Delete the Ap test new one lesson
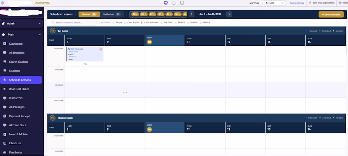Screen dimensions: 348x156 101,49
